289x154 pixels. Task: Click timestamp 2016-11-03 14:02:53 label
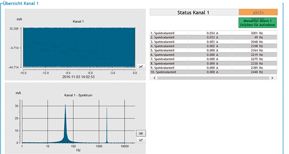(x=78, y=77)
